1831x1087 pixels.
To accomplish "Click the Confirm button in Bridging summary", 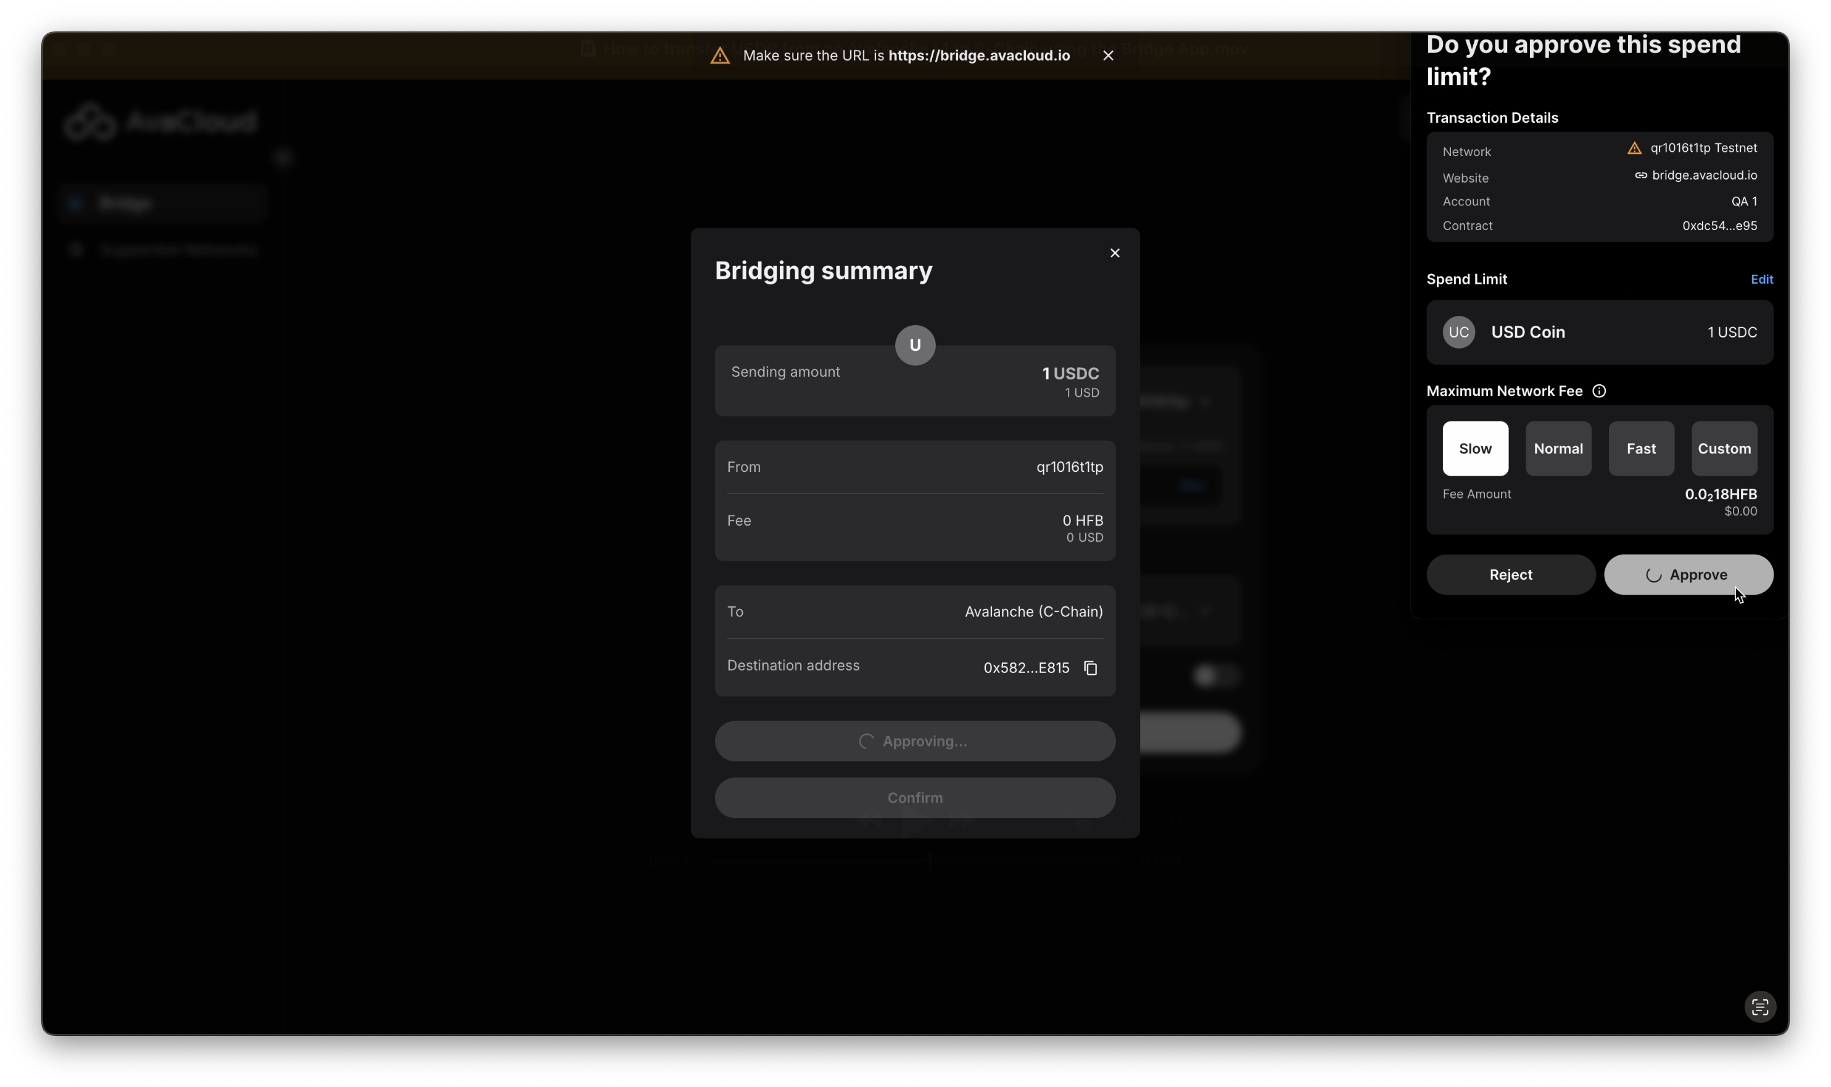I will point(915,798).
